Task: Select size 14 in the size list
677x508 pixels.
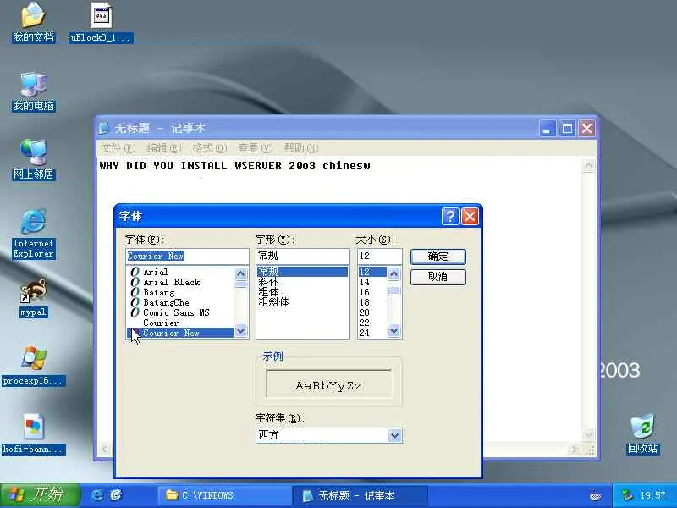Action: [x=372, y=282]
